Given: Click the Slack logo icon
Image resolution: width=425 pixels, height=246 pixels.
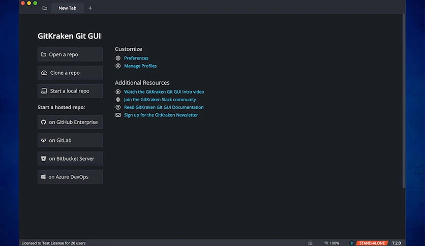Looking at the screenshot, I should [x=118, y=100].
